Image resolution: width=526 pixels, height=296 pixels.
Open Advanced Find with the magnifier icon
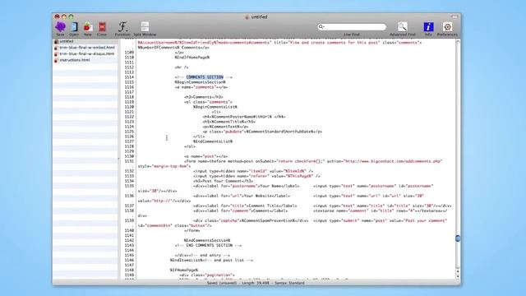403,27
